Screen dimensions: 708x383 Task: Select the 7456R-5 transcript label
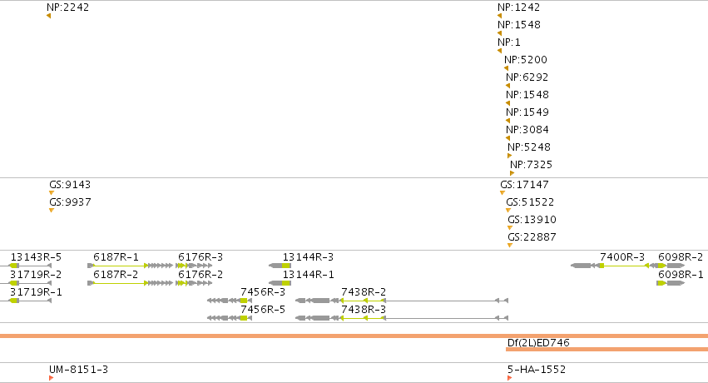[x=263, y=310]
